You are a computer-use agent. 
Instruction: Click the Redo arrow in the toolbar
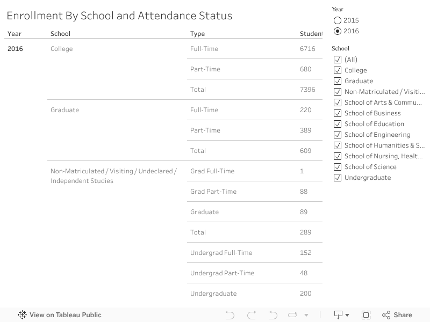pos(251,315)
